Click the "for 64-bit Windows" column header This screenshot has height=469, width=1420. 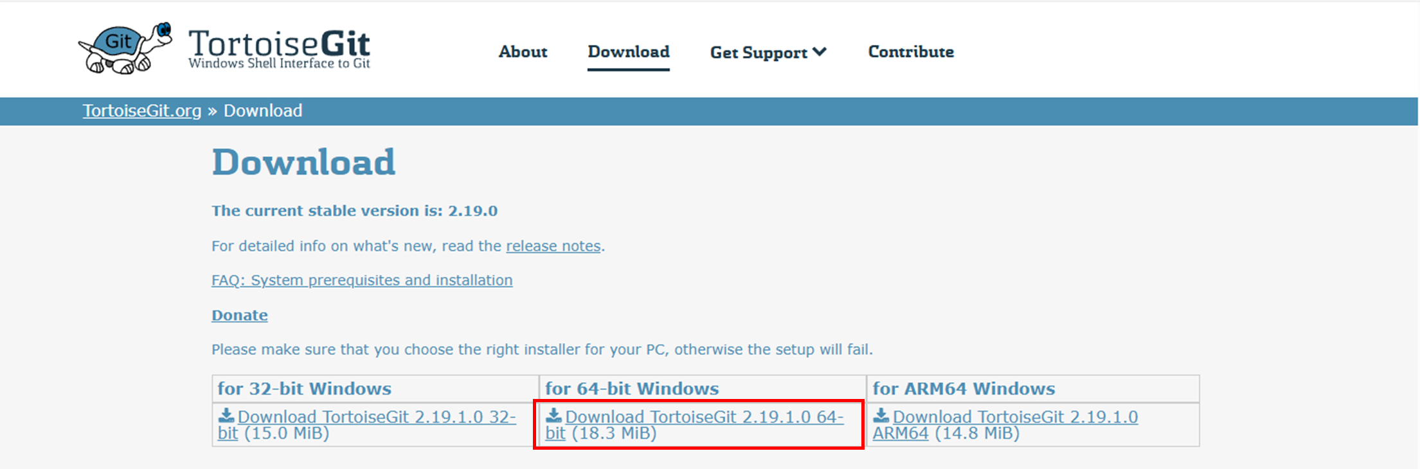click(632, 389)
